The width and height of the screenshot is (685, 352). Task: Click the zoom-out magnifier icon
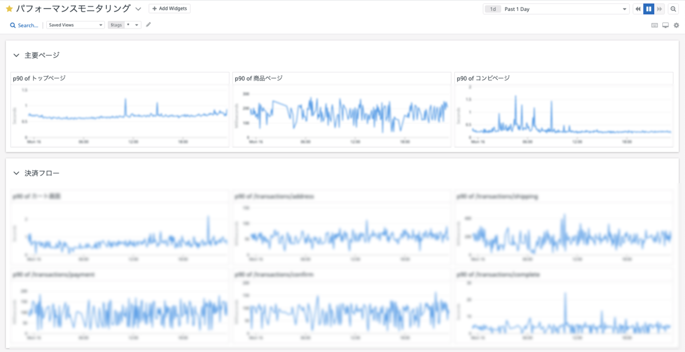[x=674, y=9]
